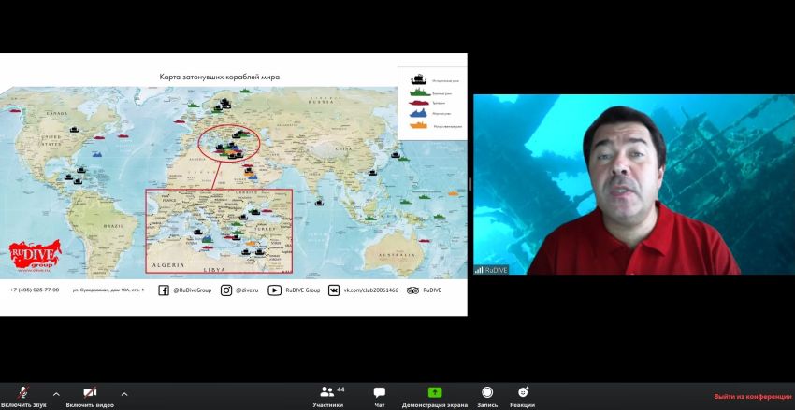Leave meeting via Выйти из конференции

coord(752,396)
